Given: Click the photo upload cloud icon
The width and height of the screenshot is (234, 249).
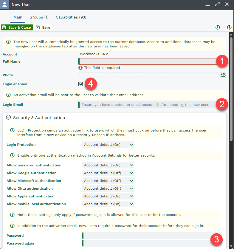Looking at the screenshot, I should 223,75.
